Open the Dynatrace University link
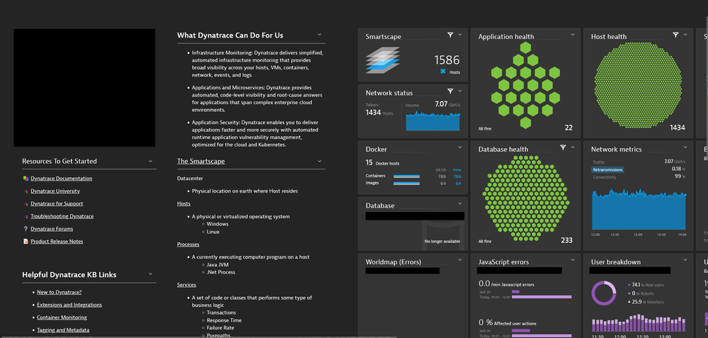The image size is (708, 338). pos(55,191)
